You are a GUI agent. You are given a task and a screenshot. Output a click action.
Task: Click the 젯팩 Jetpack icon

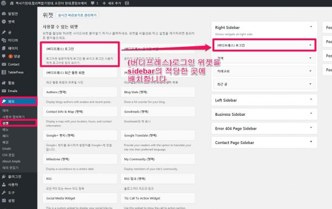pos(4,22)
